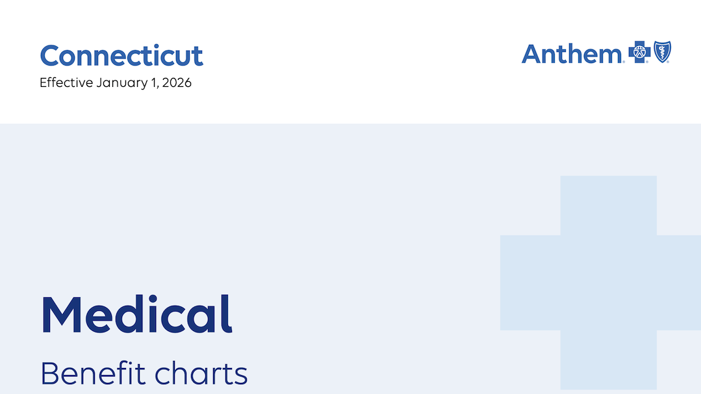Viewport: 701px width, 394px height.
Task: Click the Anthem wordmark logo
Action: coord(572,53)
